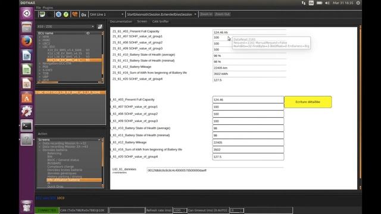Launch Firefox from the dock
This screenshot has height=214, width=381.
[26, 41]
